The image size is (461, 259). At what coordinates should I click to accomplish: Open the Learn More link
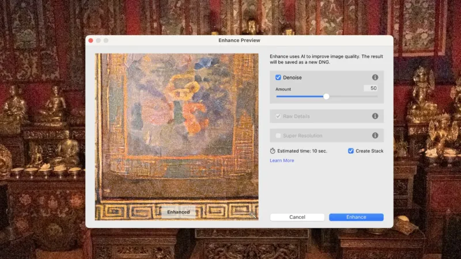click(x=282, y=161)
